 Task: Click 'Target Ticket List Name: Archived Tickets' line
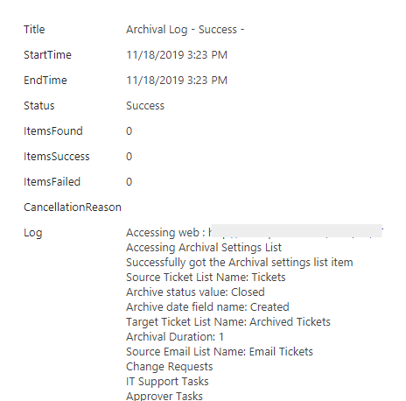(228, 322)
